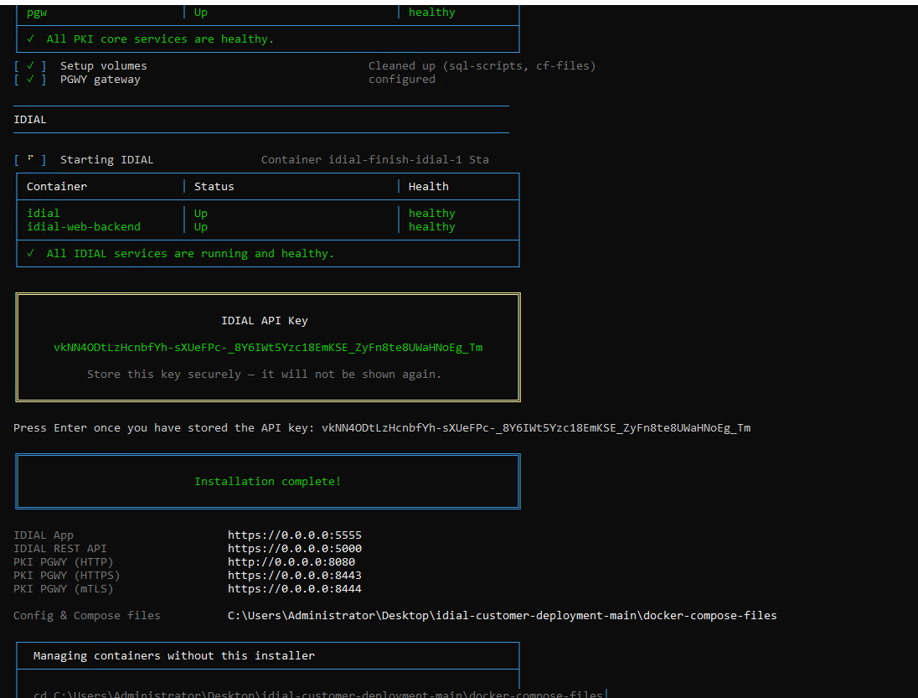Click the 'configured' status next to PGWY gateway

tap(402, 80)
